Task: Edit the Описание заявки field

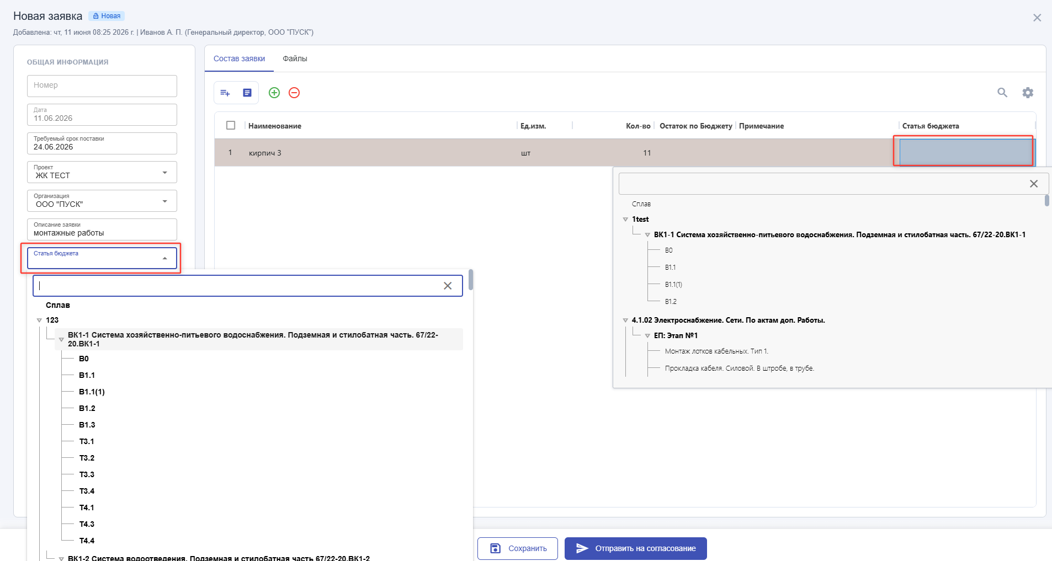Action: click(102, 229)
